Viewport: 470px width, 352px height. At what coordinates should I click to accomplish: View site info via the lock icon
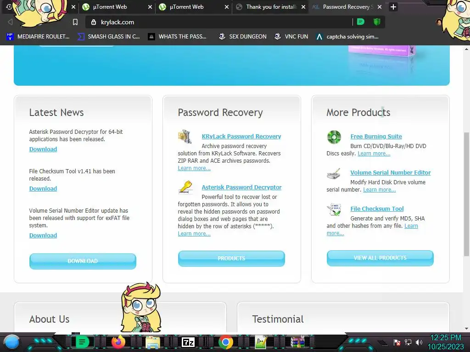[94, 22]
